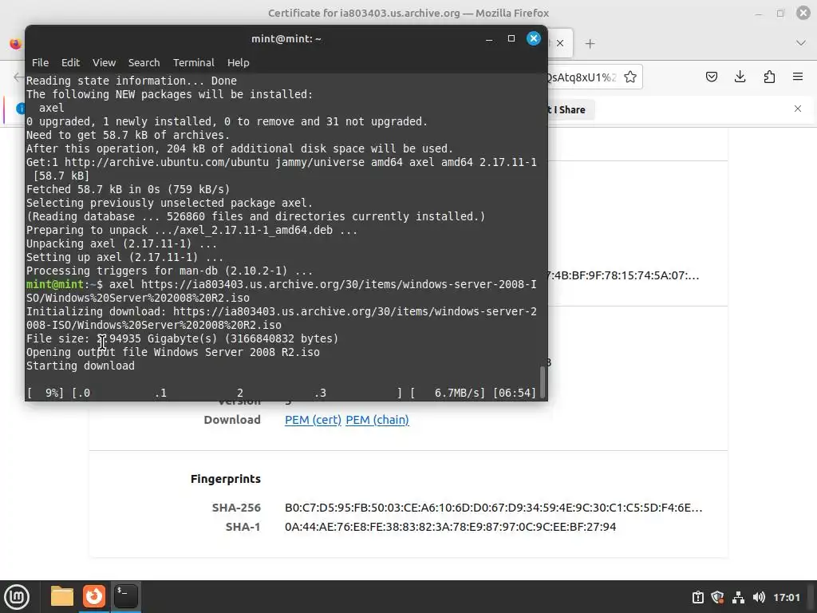Screen dimensions: 817x613
Task: Open Firefox downloads panel
Action: click(740, 77)
